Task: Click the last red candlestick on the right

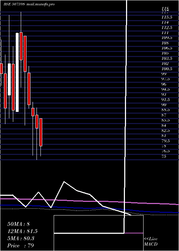Action: tap(41, 132)
